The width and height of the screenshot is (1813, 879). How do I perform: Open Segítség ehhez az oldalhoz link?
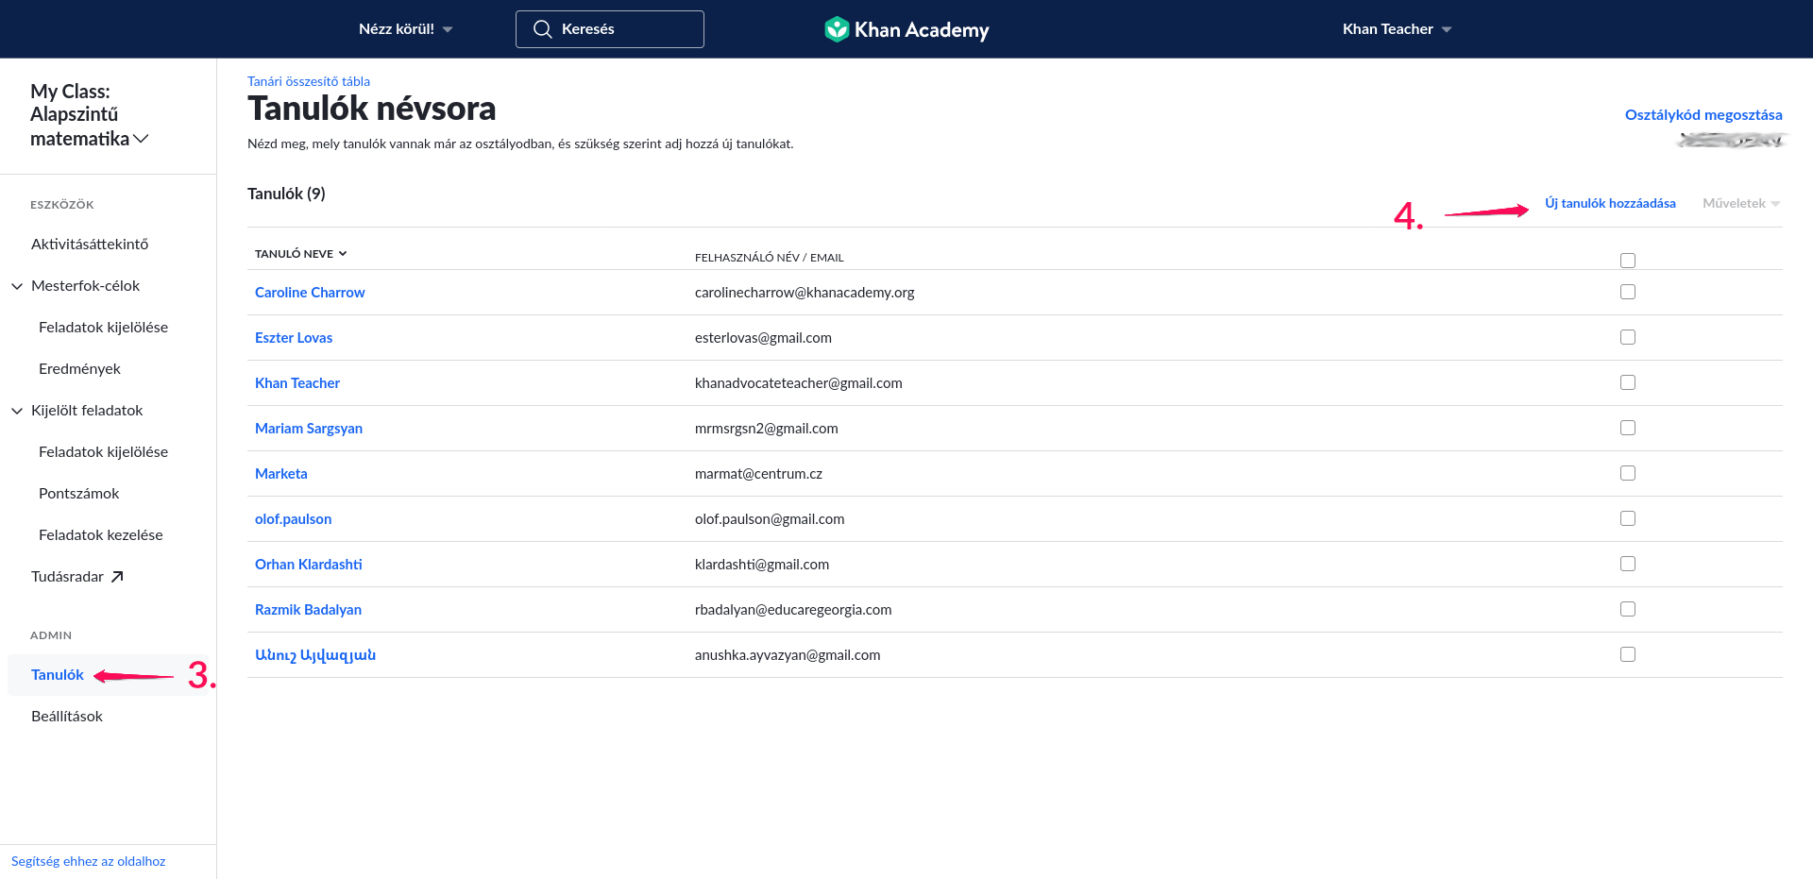[88, 861]
